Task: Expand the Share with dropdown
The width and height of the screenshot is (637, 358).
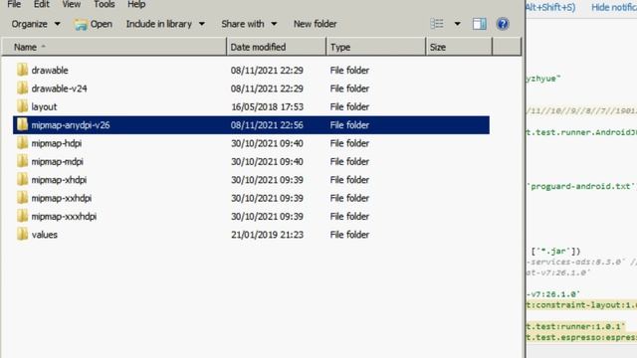Action: tap(249, 24)
